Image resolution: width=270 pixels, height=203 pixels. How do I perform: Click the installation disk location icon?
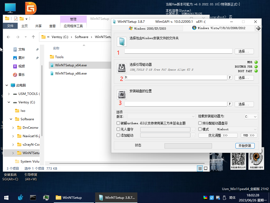[x=122, y=95]
